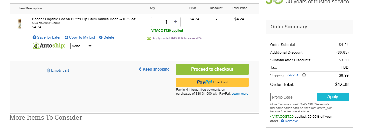Open PayPal Learn more link

[240, 94]
